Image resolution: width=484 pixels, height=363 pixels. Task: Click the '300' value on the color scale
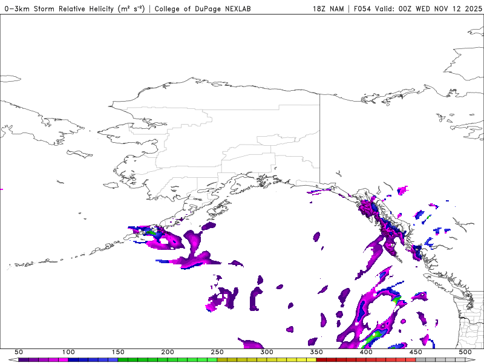(x=267, y=352)
